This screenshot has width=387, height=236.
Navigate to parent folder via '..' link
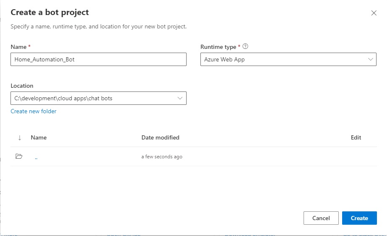coord(36,157)
